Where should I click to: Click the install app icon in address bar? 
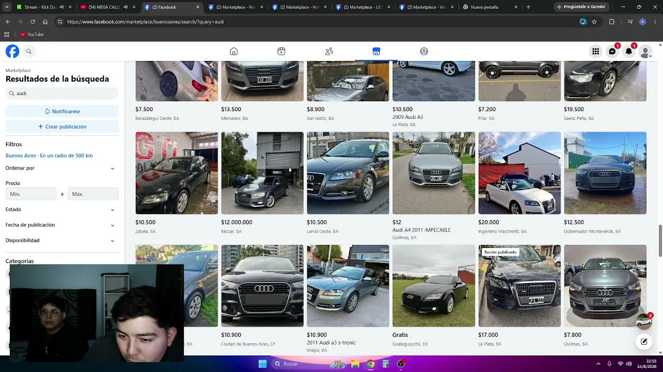(583, 22)
